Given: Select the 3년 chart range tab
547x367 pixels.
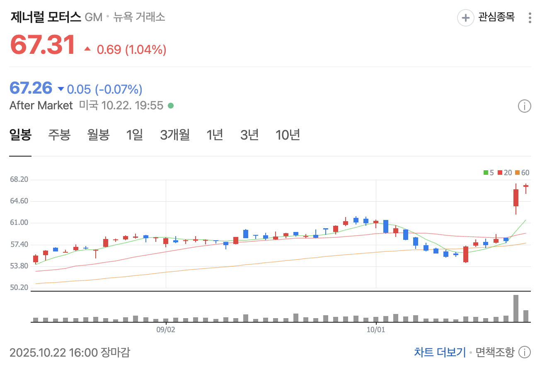Looking at the screenshot, I should pos(249,135).
